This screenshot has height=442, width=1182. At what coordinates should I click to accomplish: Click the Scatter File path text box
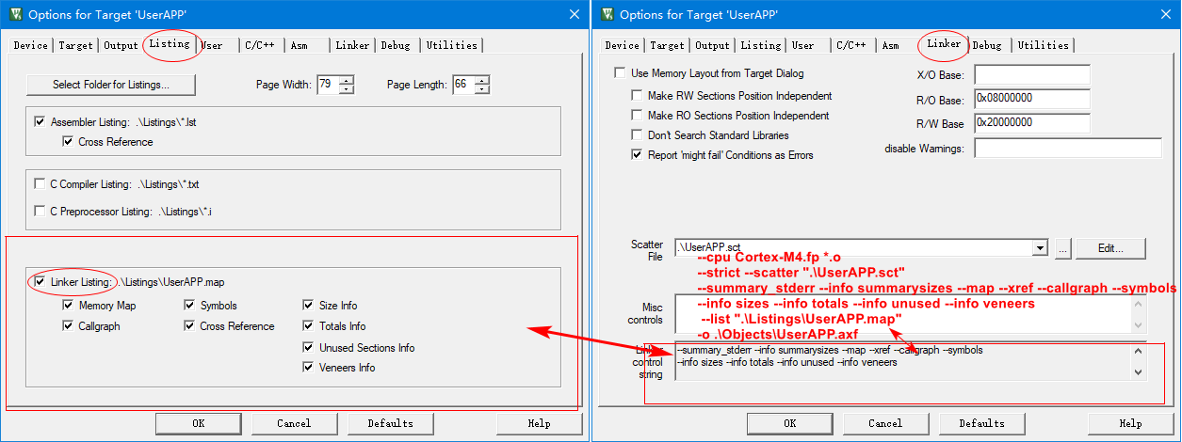click(852, 248)
